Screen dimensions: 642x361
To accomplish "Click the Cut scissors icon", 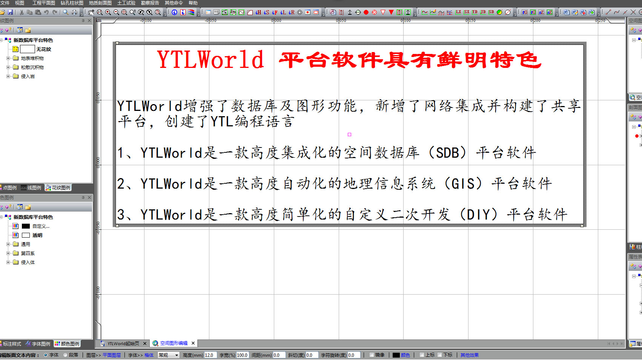I will 22,12.
